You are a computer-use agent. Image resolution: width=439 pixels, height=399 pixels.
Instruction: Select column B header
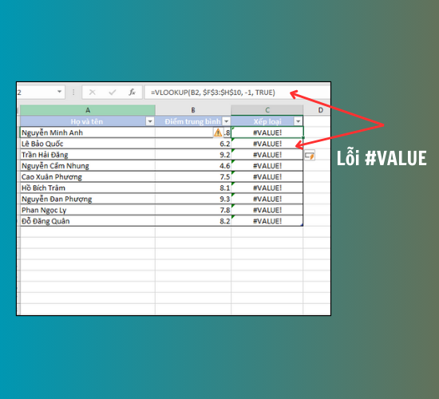point(193,110)
